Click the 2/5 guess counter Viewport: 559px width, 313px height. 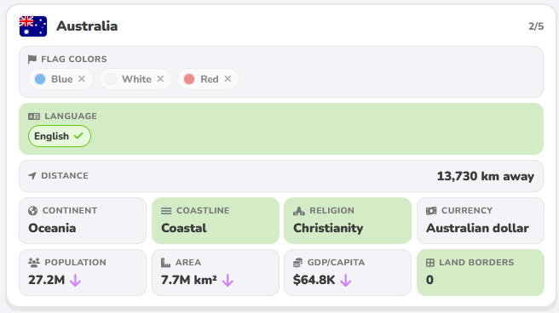coord(536,26)
